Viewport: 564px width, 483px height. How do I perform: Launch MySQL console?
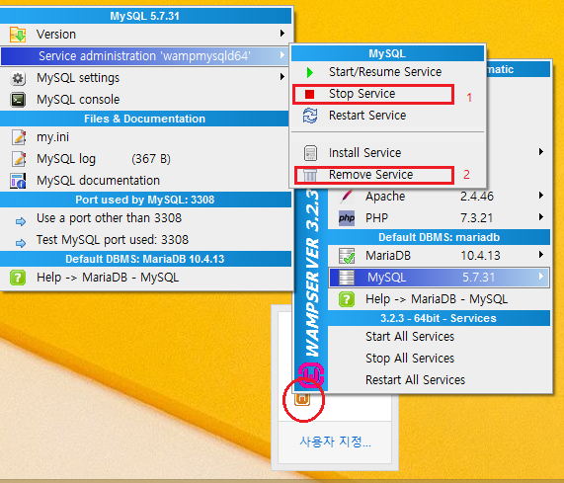(x=145, y=100)
